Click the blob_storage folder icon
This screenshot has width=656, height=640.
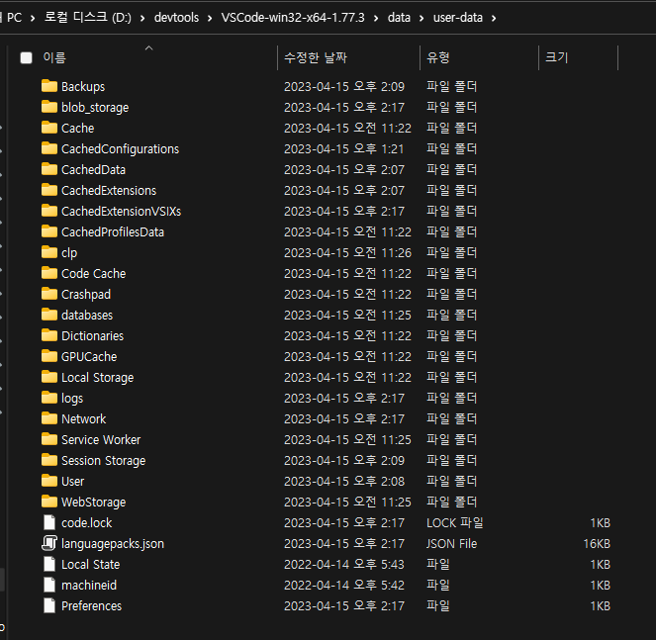pos(49,107)
